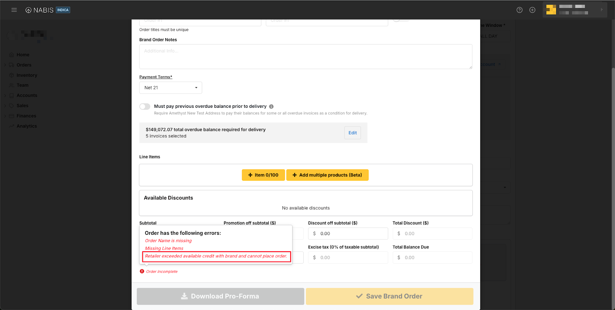Image resolution: width=615 pixels, height=310 pixels.
Task: Open the hamburger menu icon
Action: pos(14,10)
